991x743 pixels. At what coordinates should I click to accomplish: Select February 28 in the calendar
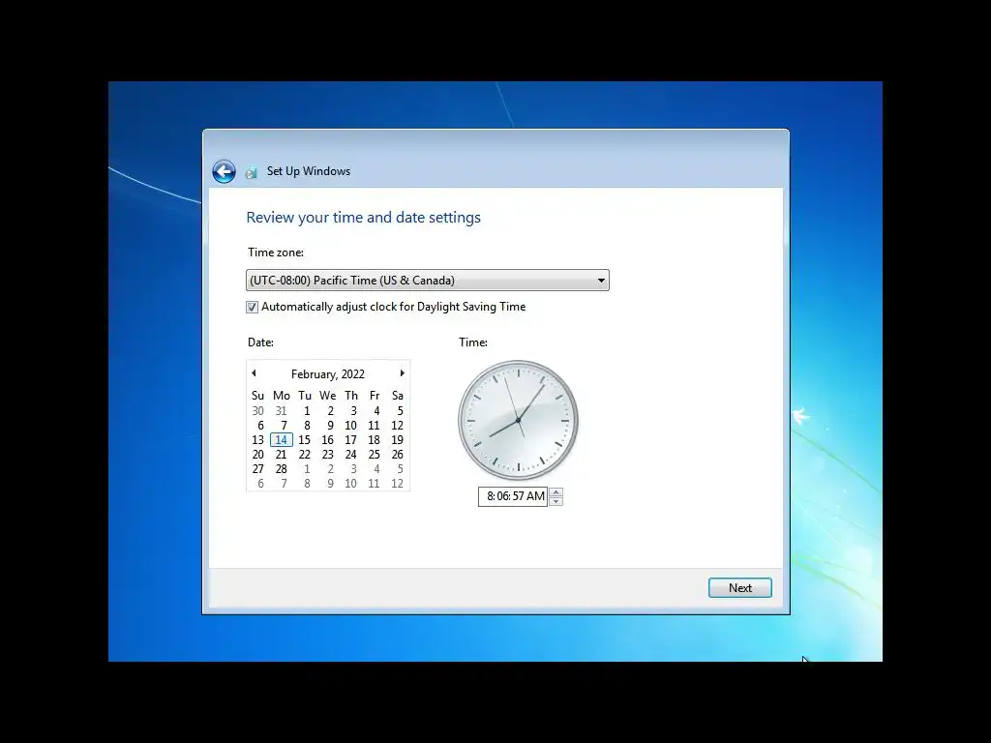[282, 469]
